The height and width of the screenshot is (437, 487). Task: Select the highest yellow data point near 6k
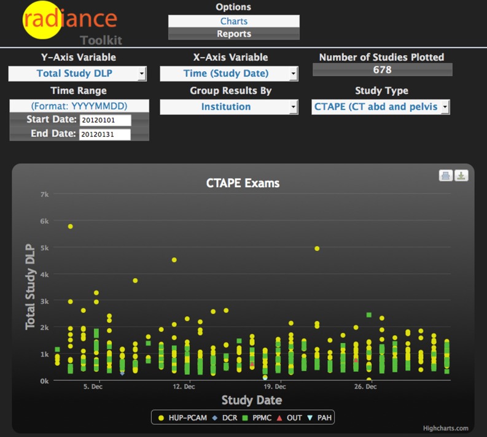coord(71,226)
